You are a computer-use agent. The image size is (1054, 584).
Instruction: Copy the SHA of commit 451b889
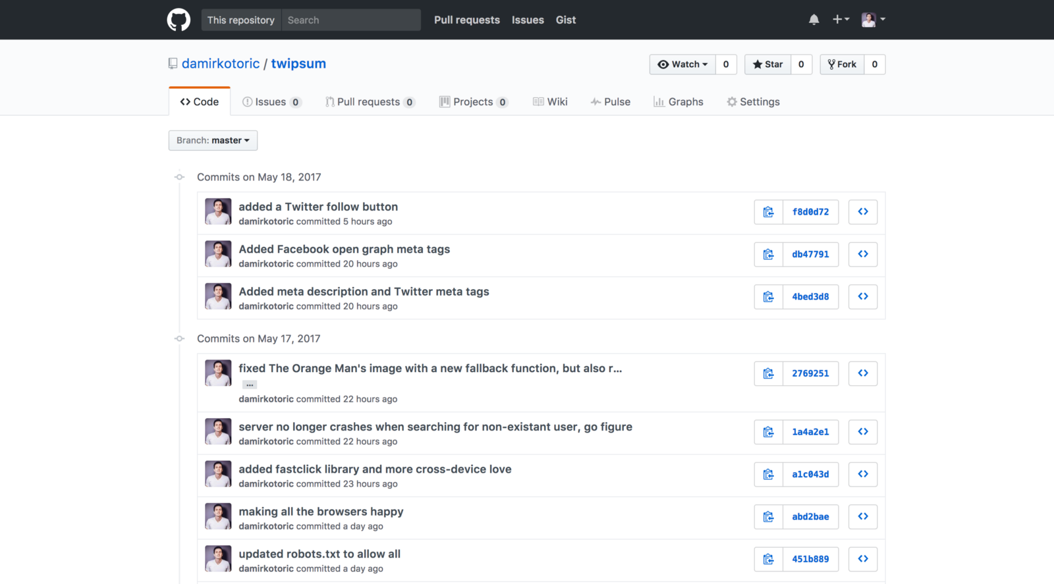(768, 559)
